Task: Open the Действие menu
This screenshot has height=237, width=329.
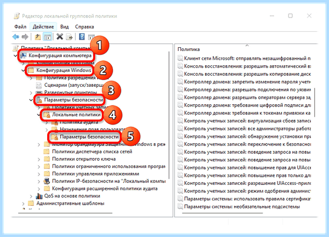Action: tap(43, 27)
